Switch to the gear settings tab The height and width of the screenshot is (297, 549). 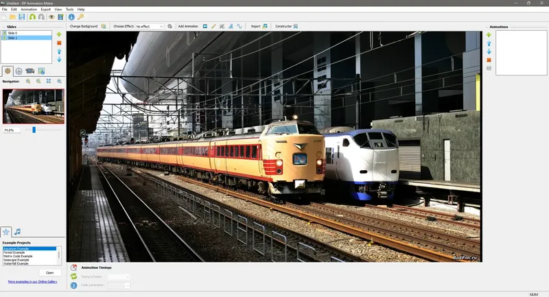(x=8, y=71)
